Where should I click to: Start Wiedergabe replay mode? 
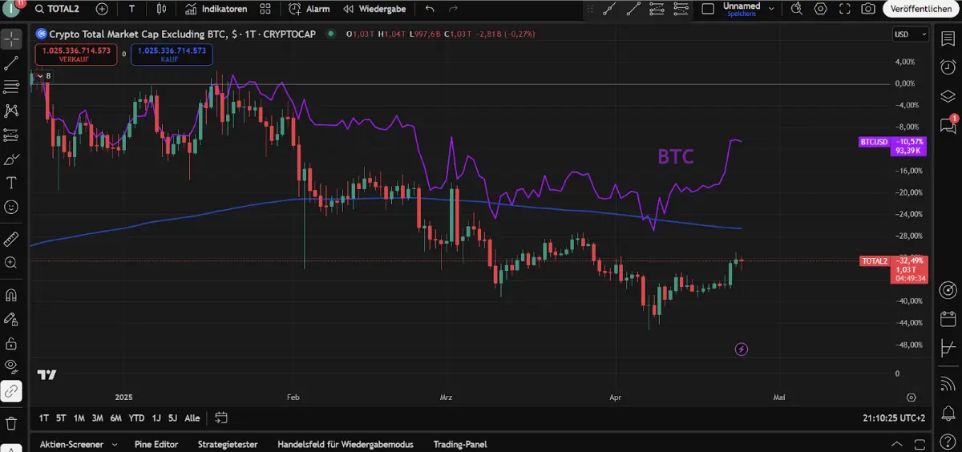tap(374, 9)
